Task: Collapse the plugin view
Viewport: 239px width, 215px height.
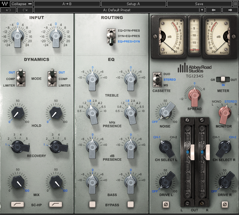Action: pos(21,4)
